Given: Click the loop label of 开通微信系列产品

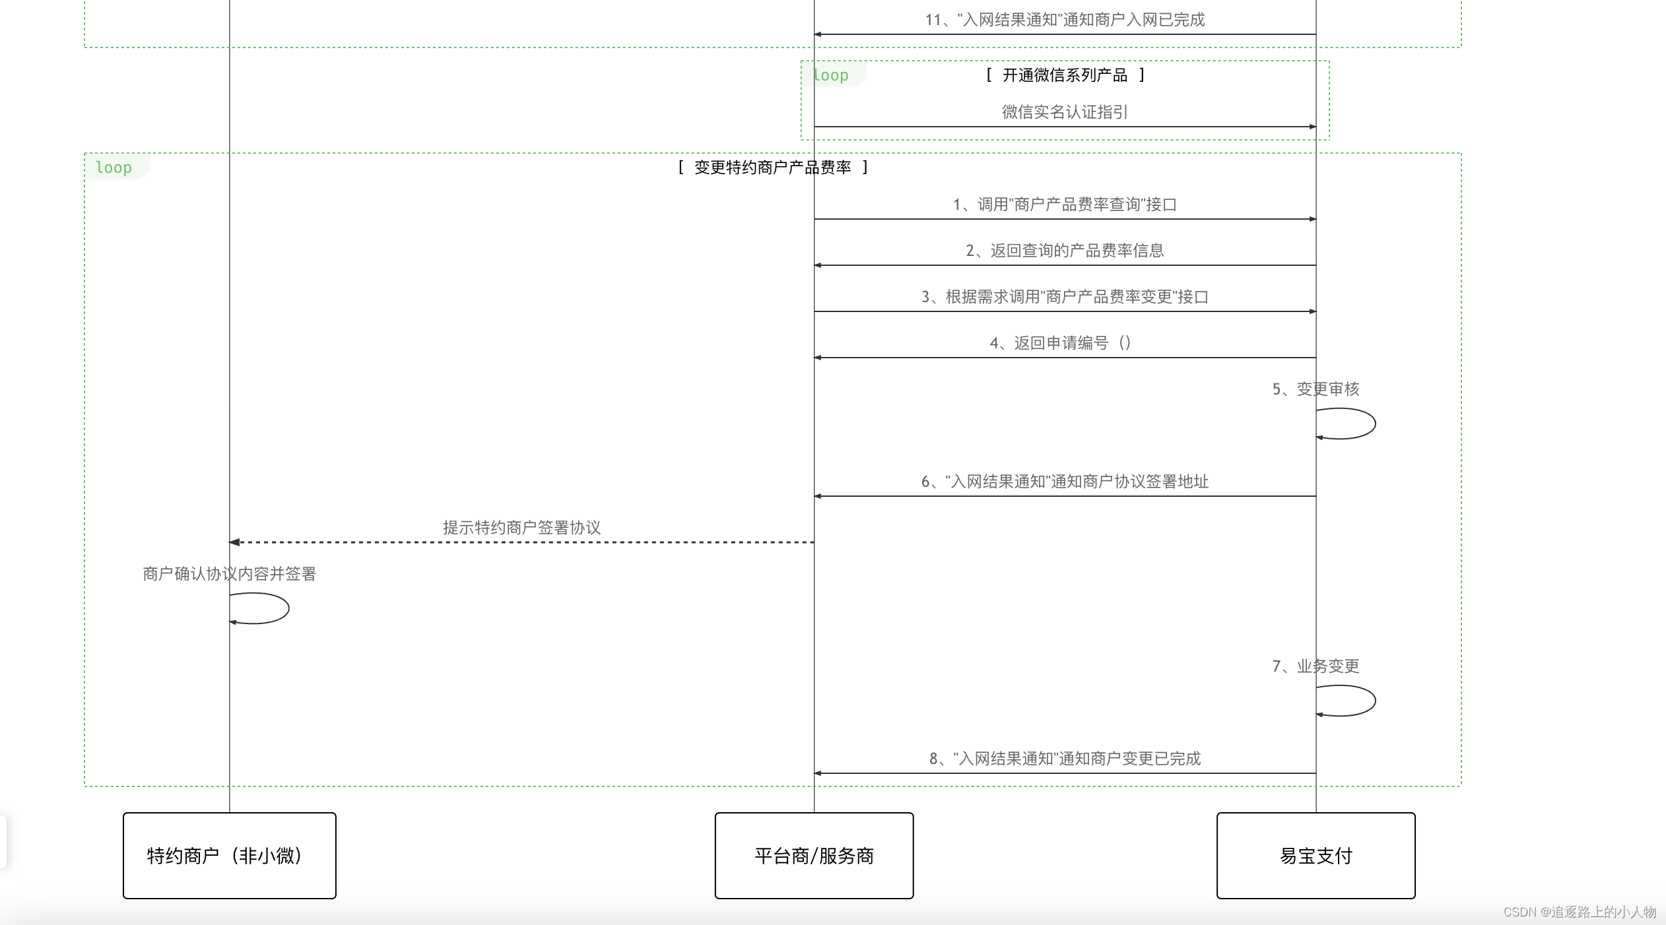Looking at the screenshot, I should point(830,75).
